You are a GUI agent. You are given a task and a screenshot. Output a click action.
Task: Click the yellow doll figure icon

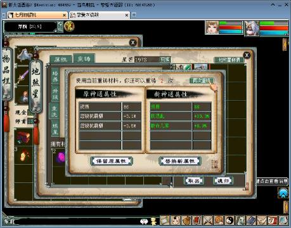coord(153,221)
